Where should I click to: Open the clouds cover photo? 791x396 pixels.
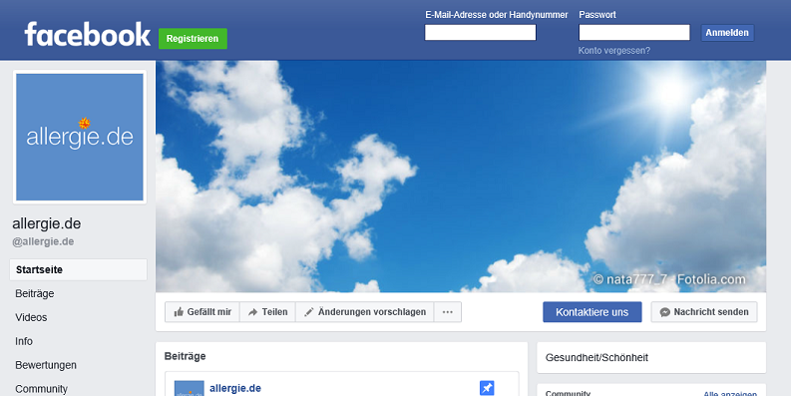tap(461, 177)
